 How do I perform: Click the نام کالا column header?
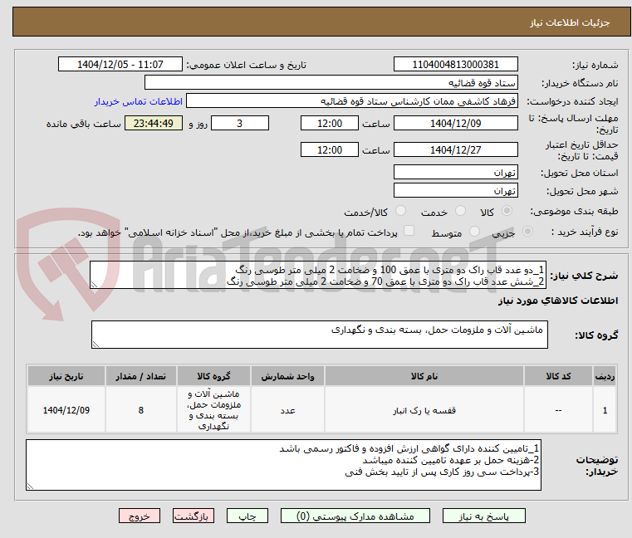point(424,376)
